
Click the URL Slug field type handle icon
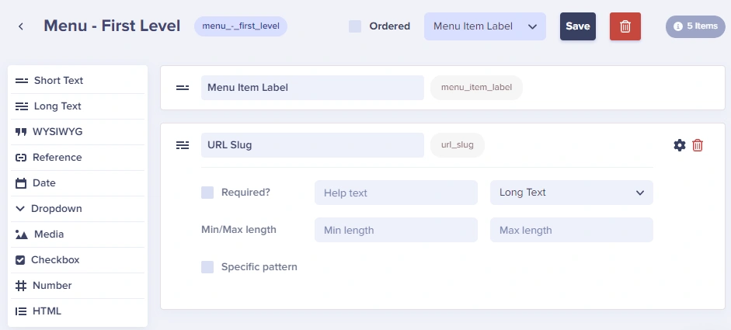pyautogui.click(x=183, y=145)
